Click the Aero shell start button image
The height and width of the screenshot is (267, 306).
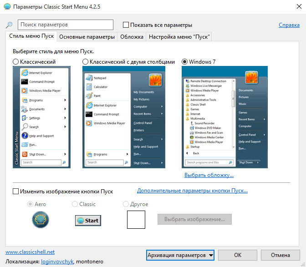point(41,220)
